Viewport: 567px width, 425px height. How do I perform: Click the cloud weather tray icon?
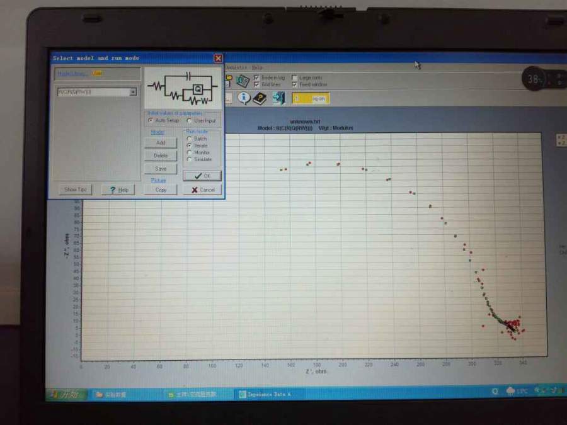point(510,391)
